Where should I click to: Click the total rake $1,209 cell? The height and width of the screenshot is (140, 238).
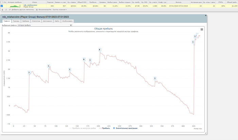tap(232, 6)
